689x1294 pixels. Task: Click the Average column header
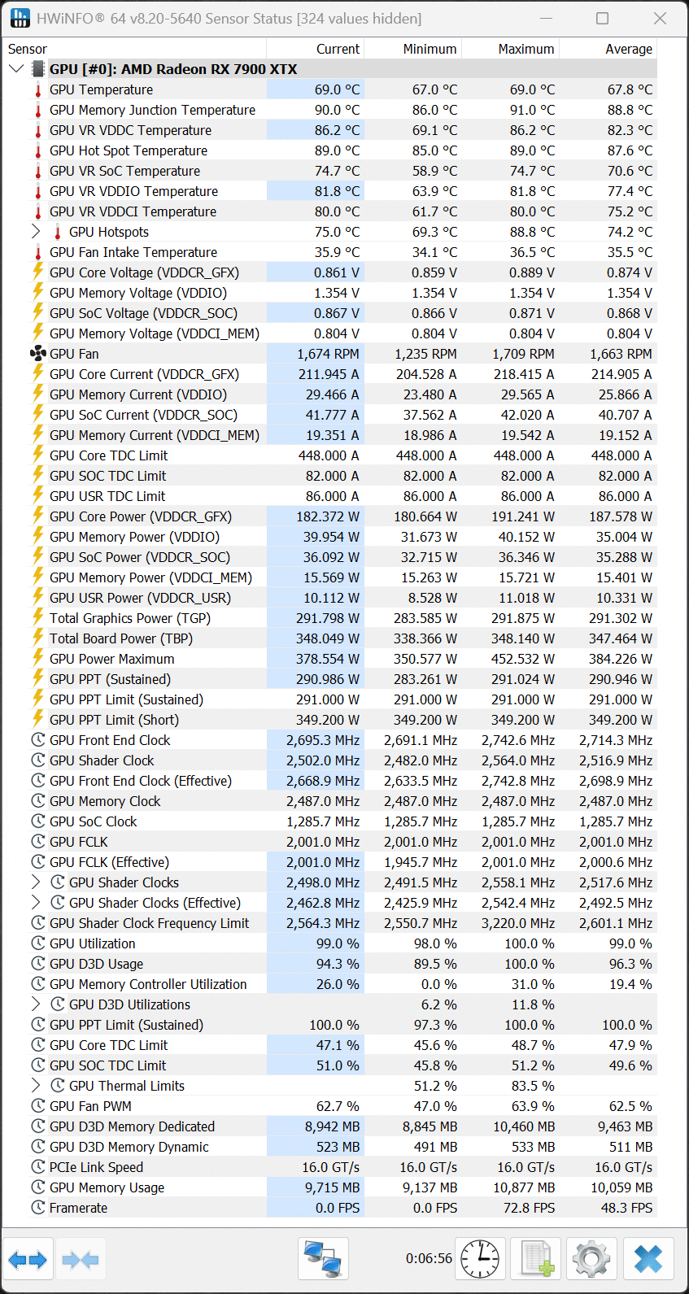pos(608,49)
